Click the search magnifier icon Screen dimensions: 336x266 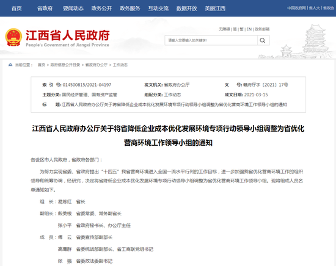click(263, 40)
